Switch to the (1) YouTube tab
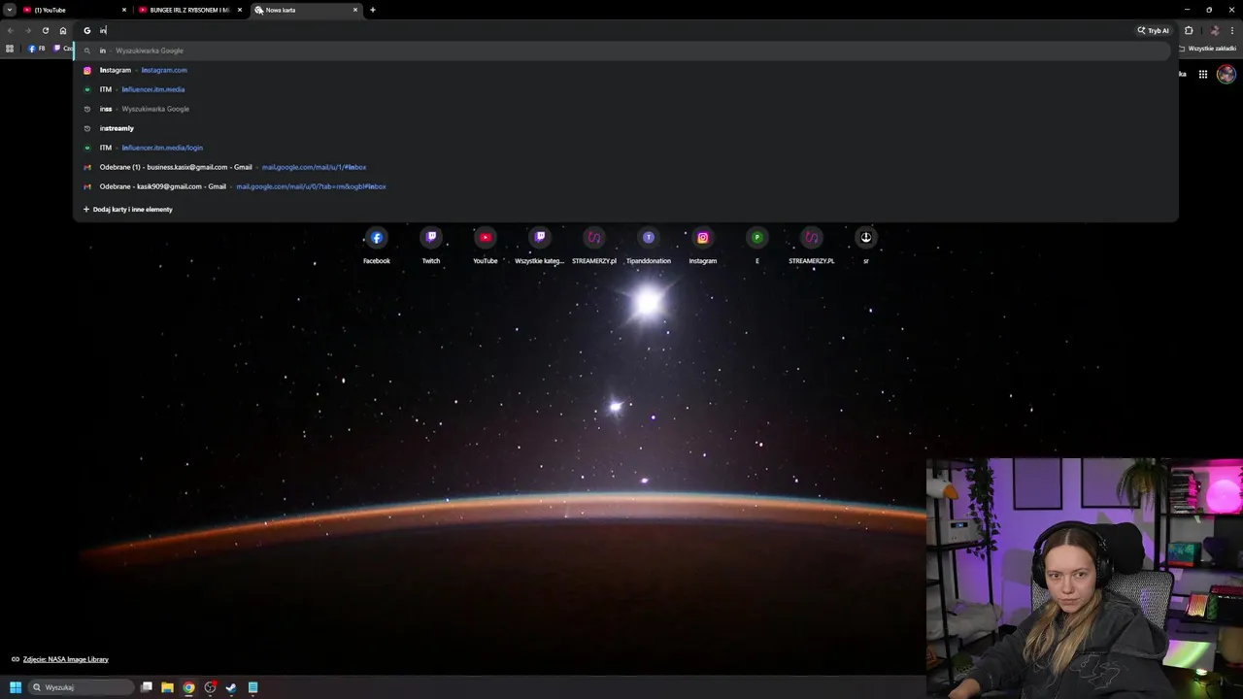Screen dimensions: 1243x699 click(x=76, y=10)
